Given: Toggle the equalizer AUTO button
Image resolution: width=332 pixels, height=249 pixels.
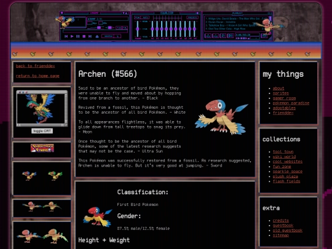Looking at the screenshot, I should [145, 17].
